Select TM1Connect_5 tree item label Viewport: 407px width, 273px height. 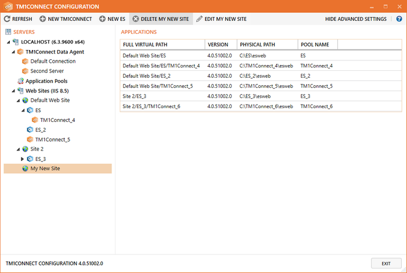click(53, 139)
